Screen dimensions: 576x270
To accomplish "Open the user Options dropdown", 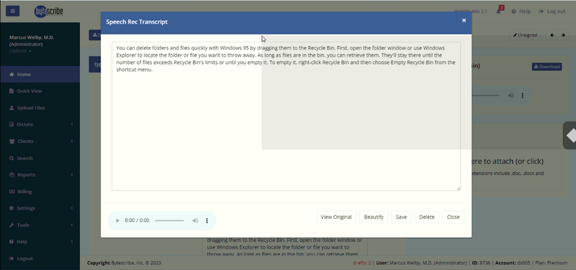I will [x=20, y=51].
